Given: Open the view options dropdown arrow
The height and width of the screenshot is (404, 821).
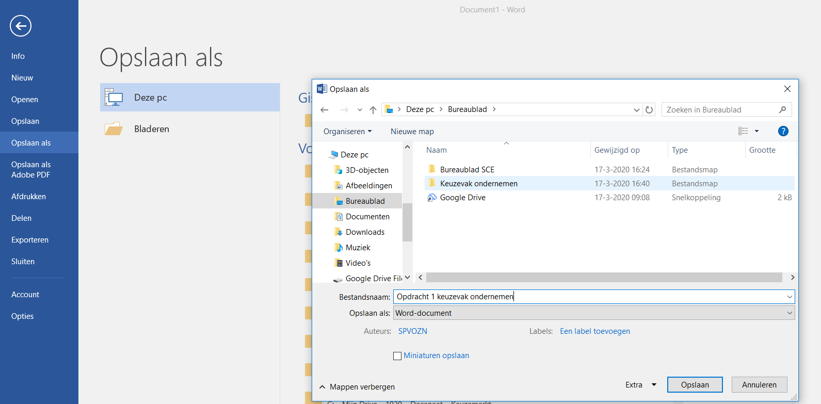Looking at the screenshot, I should (756, 131).
